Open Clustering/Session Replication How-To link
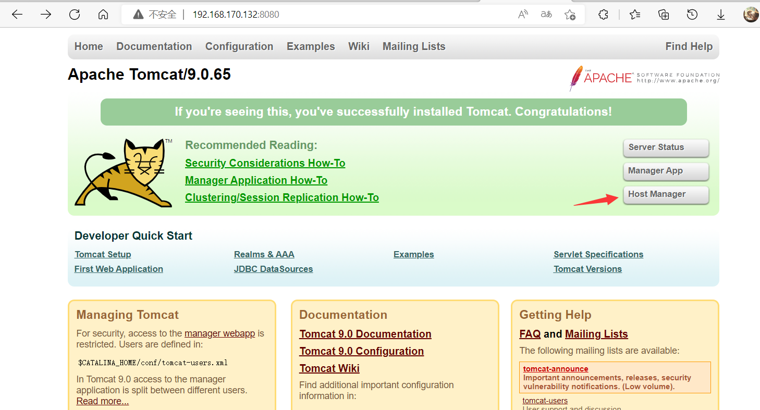This screenshot has width=760, height=410. [282, 197]
